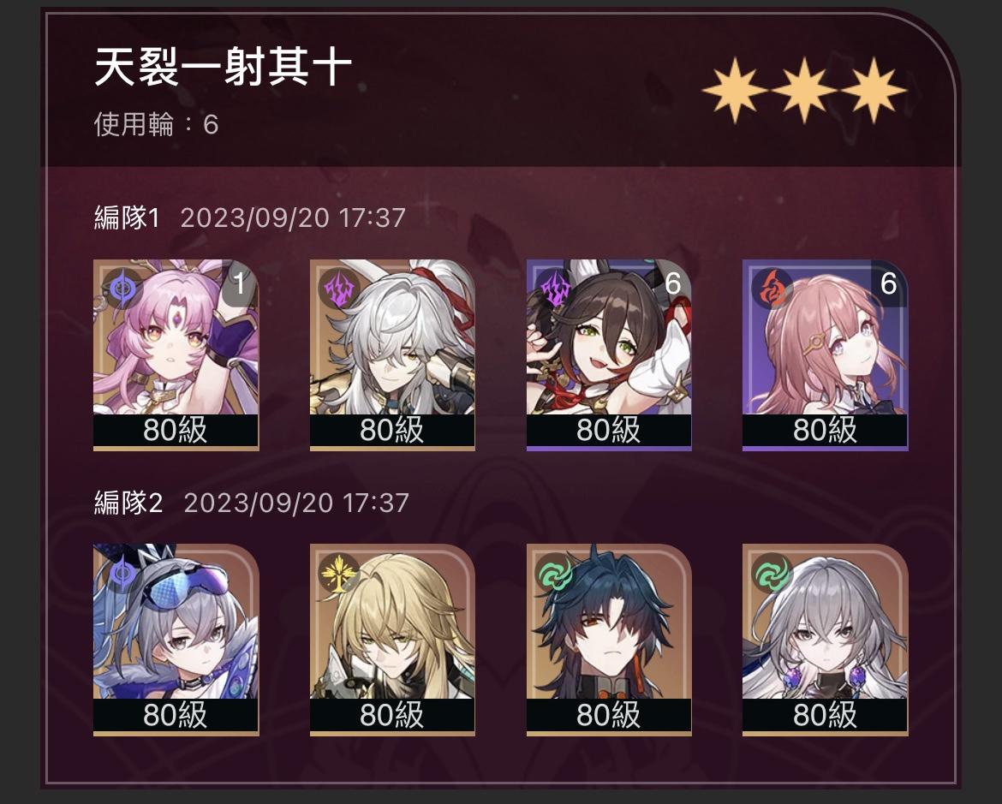This screenshot has width=1002, height=804.
Task: Click the Imaginary element icon on blonde card
Action: tap(338, 574)
